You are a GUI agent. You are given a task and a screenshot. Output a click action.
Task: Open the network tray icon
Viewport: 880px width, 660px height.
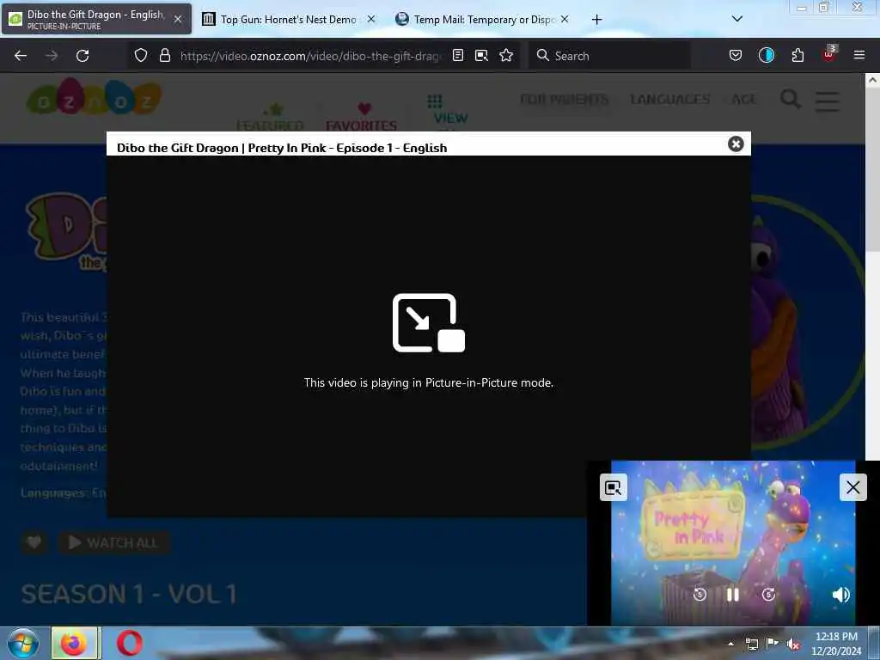752,645
